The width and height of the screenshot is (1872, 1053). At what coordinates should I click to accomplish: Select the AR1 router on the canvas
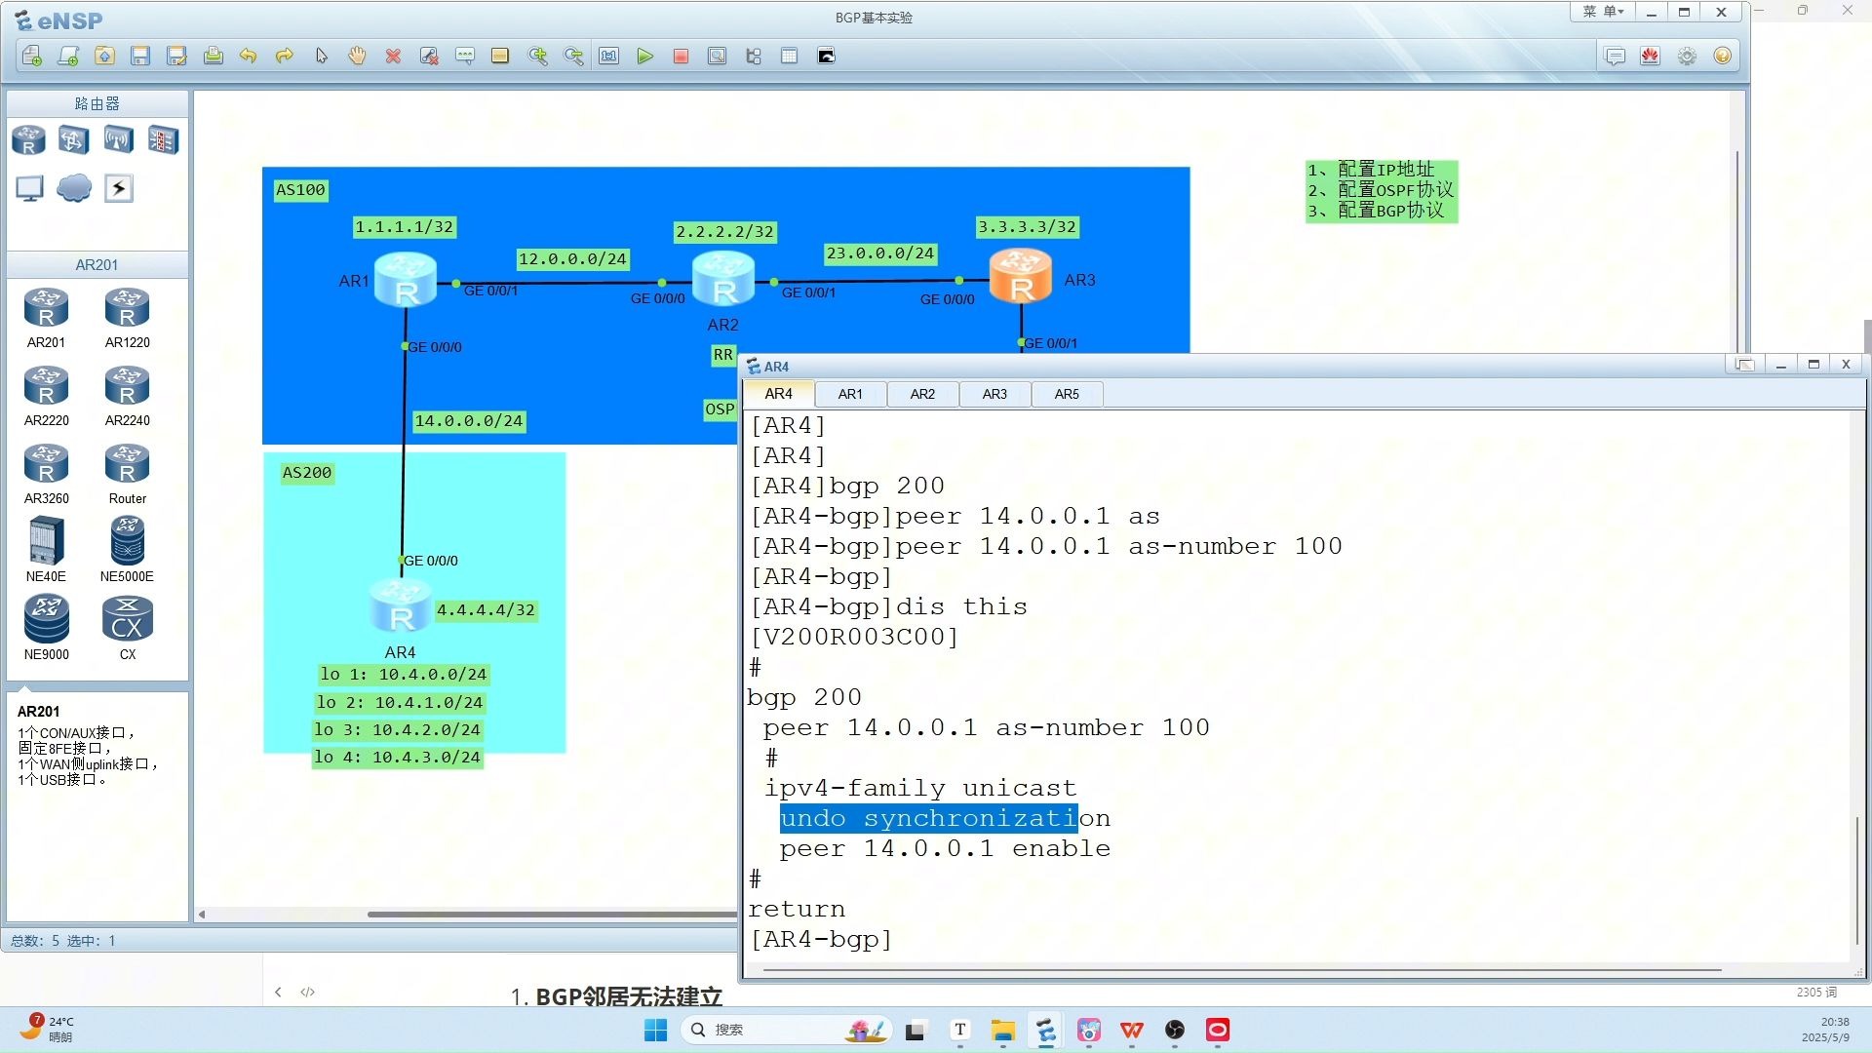[x=405, y=279]
